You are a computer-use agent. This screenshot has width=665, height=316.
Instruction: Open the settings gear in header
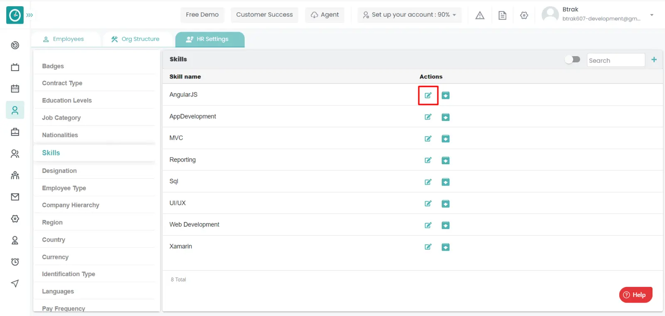coord(524,15)
